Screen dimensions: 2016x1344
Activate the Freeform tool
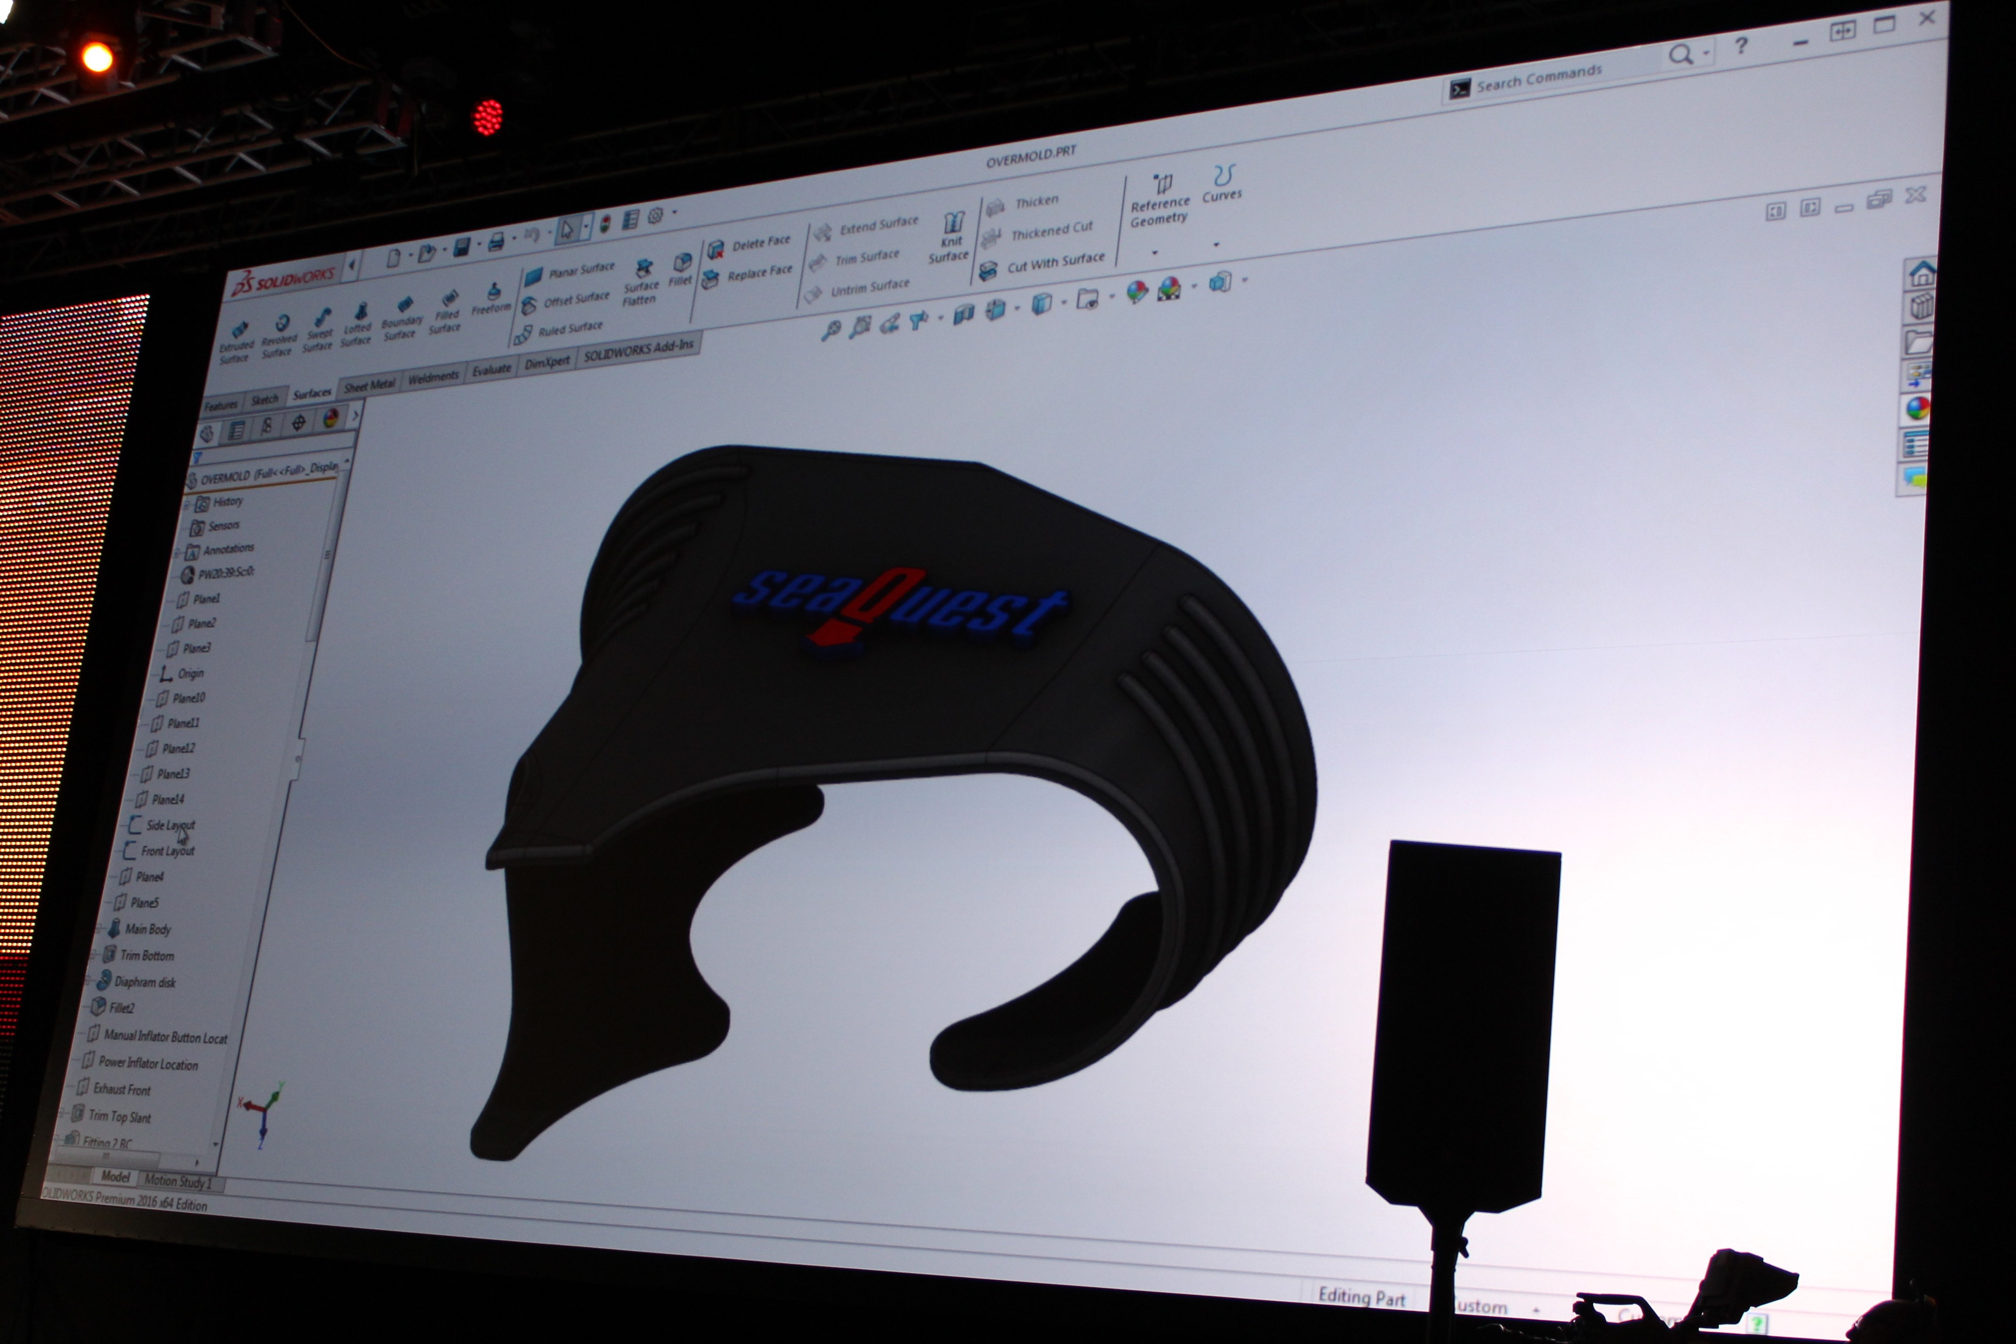click(x=493, y=297)
